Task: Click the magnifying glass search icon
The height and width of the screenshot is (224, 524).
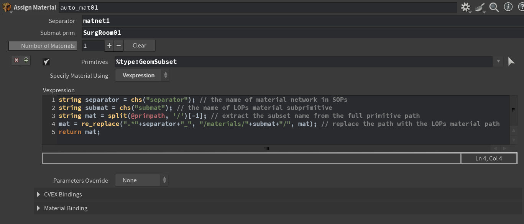Action: pos(494,7)
